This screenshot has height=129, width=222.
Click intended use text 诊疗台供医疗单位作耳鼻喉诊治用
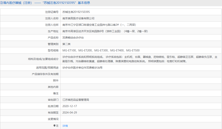[x=82, y=68]
